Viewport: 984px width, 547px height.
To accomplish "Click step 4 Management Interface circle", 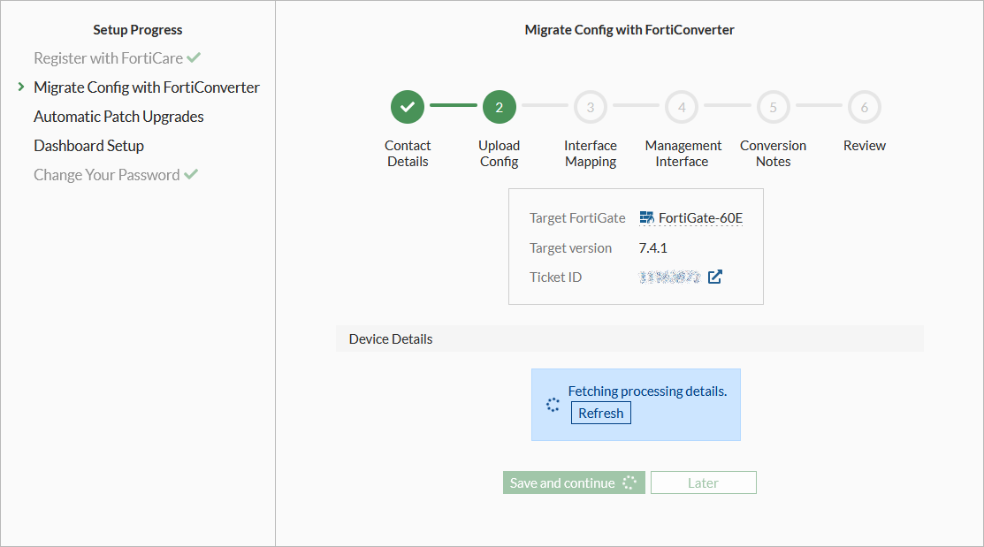I will pos(682,107).
